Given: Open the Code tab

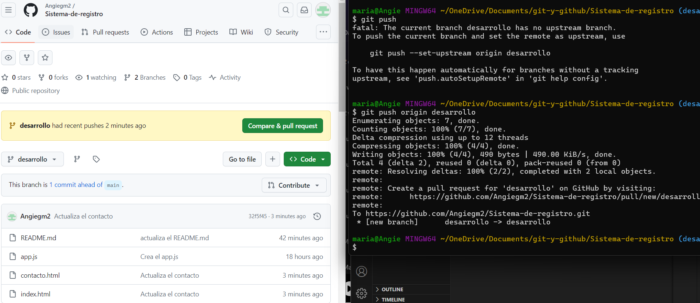Looking at the screenshot, I should point(18,32).
